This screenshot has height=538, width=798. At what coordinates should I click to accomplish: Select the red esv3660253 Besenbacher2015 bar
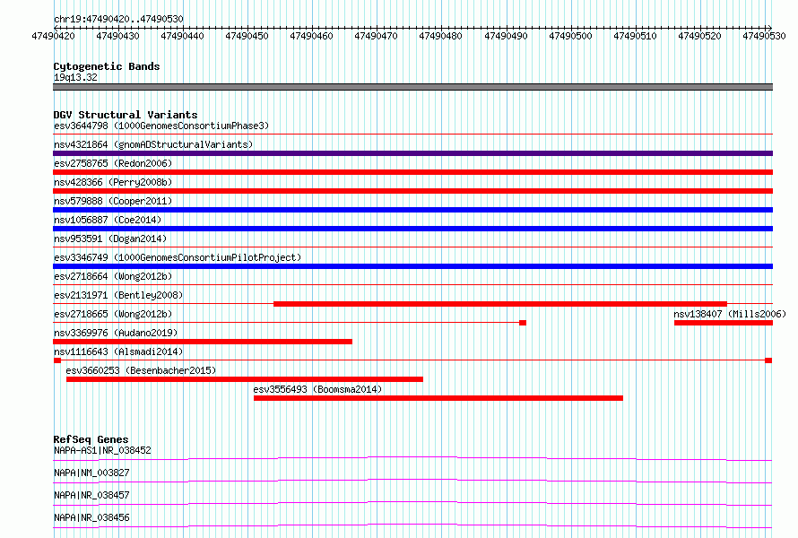click(x=244, y=379)
